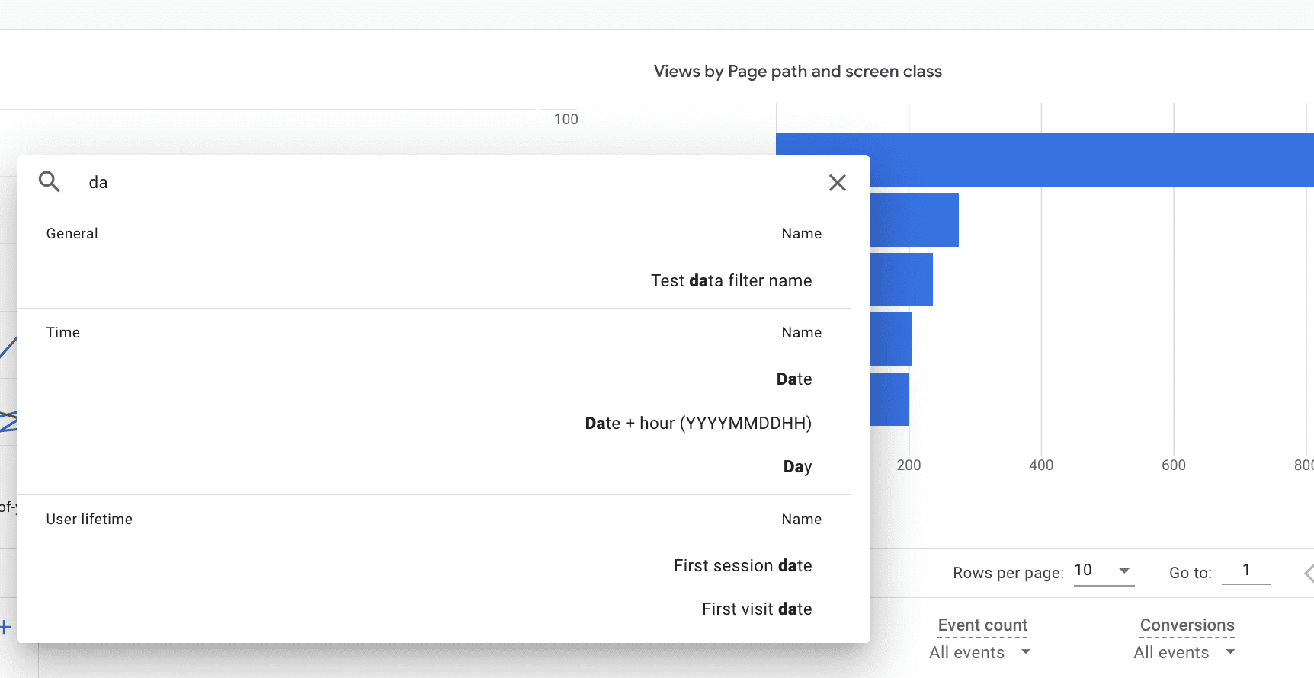Screen dimensions: 1314x678
Task: Click the second bar in the Views chart
Action: pos(915,219)
